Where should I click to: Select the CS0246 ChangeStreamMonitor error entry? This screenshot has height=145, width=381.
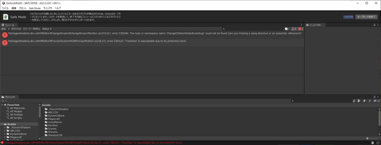tap(152, 35)
